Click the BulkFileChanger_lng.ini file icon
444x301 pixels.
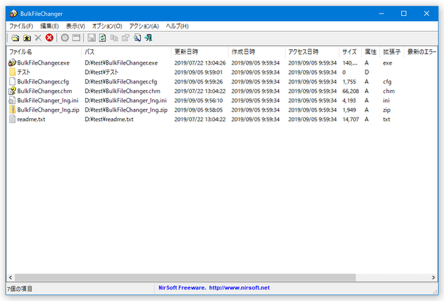pyautogui.click(x=12, y=100)
